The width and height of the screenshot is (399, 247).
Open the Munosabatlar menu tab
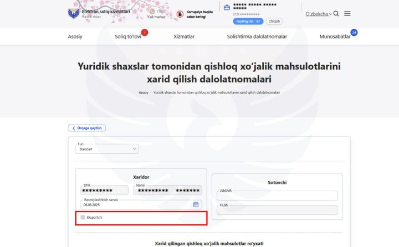coord(335,36)
